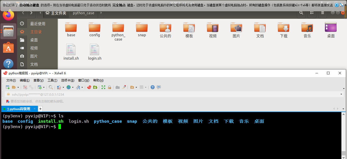Select the 图片 folder icon in file manager
This screenshot has width=347, height=159.
[236, 27]
